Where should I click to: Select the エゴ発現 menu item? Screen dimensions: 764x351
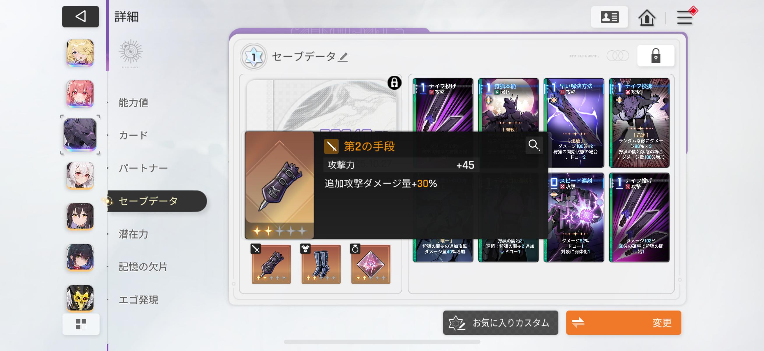tap(138, 300)
